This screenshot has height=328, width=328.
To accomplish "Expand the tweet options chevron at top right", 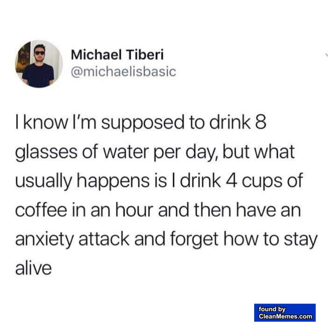I will [x=326, y=55].
